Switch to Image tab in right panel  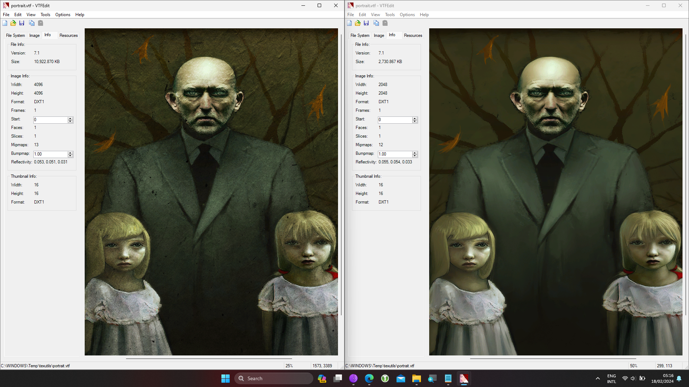379,35
